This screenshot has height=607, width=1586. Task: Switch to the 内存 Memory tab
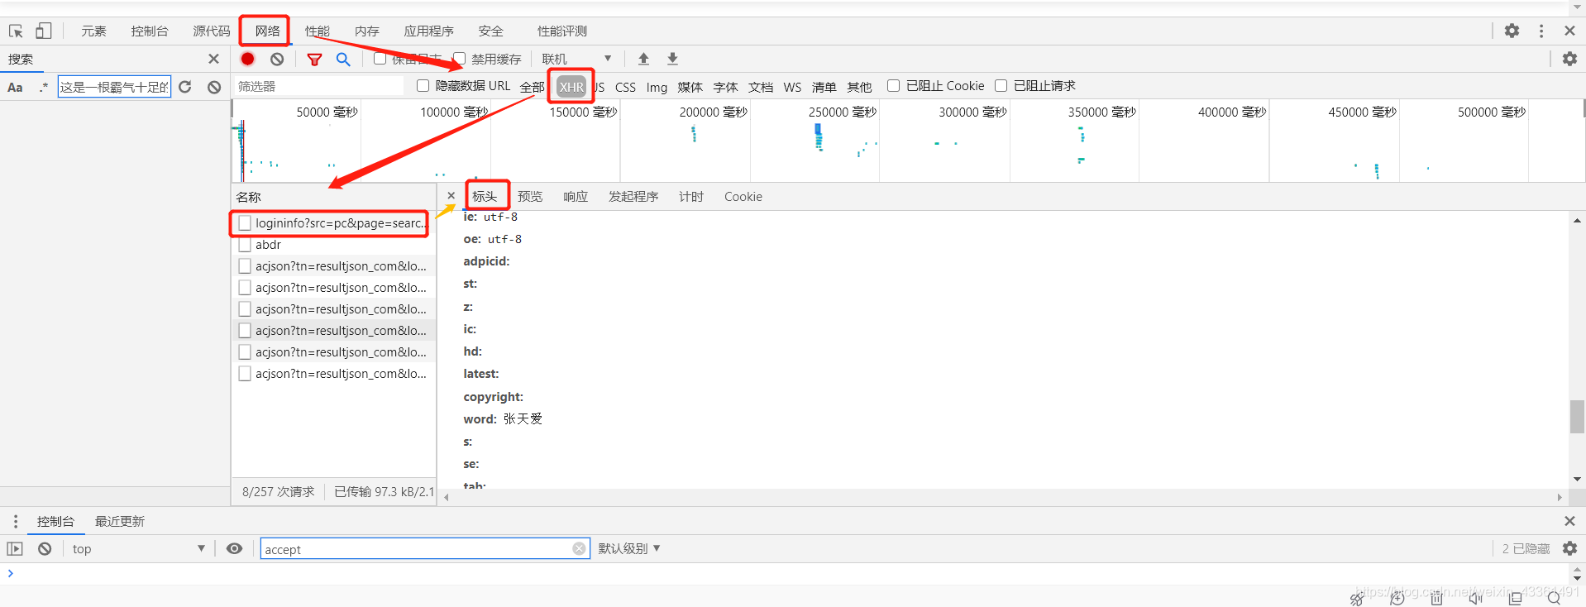(x=366, y=31)
